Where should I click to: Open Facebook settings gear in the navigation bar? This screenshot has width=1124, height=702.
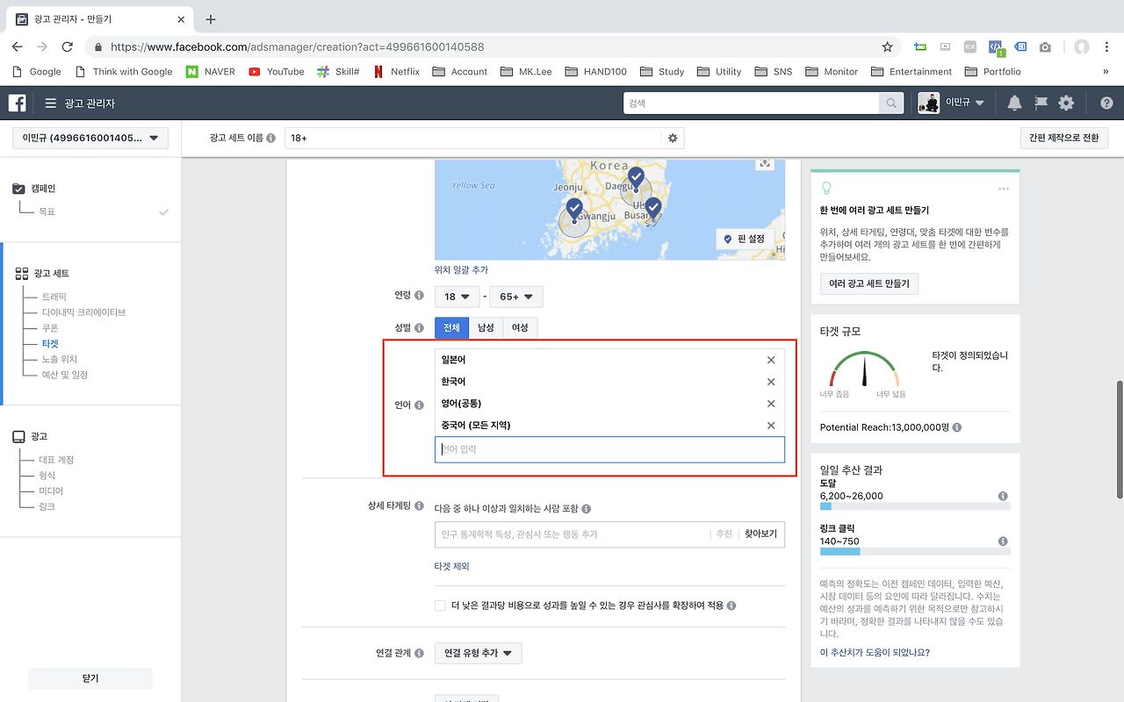coord(1065,103)
